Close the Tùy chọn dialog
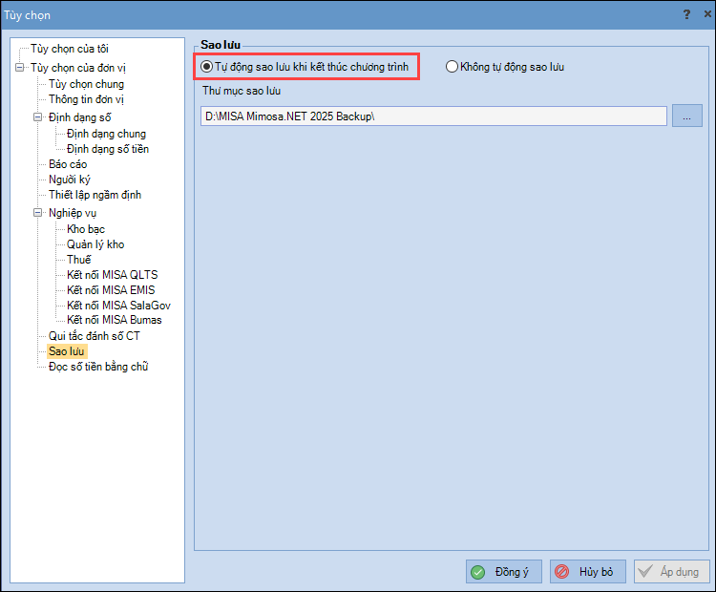This screenshot has width=716, height=592. (707, 14)
